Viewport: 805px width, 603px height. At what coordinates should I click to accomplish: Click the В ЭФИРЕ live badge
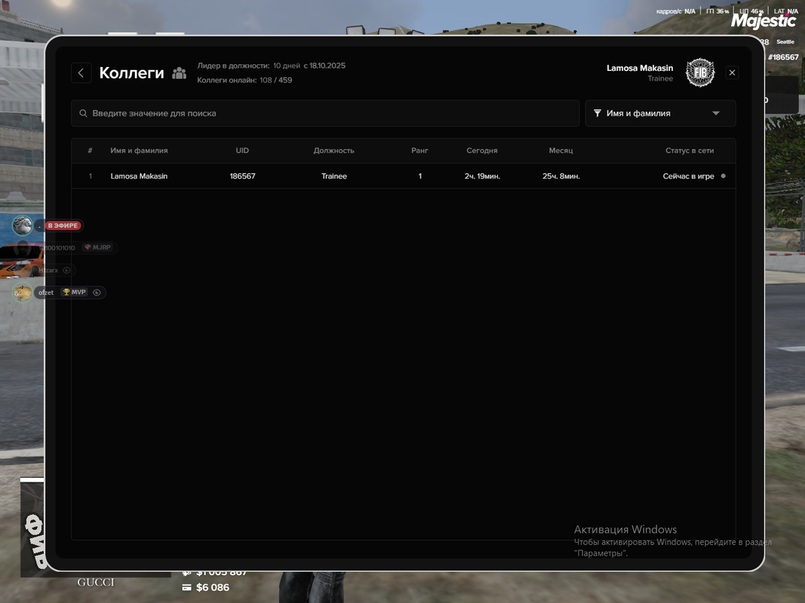[63, 225]
